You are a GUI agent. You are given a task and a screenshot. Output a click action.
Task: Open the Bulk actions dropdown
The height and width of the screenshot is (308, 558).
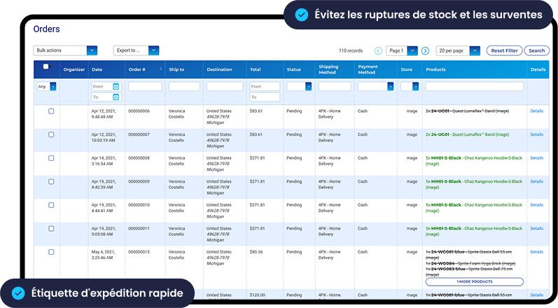point(65,50)
